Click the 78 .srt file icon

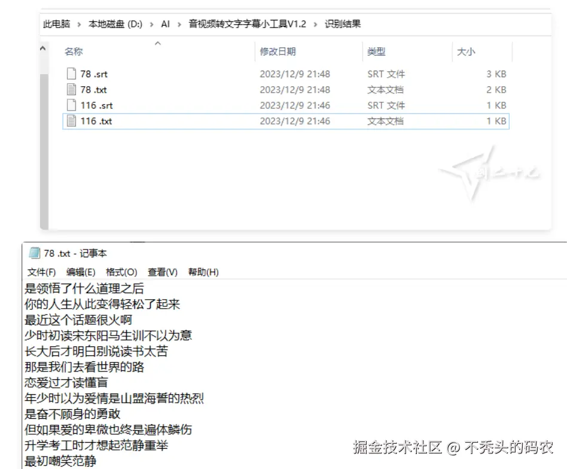click(x=72, y=74)
